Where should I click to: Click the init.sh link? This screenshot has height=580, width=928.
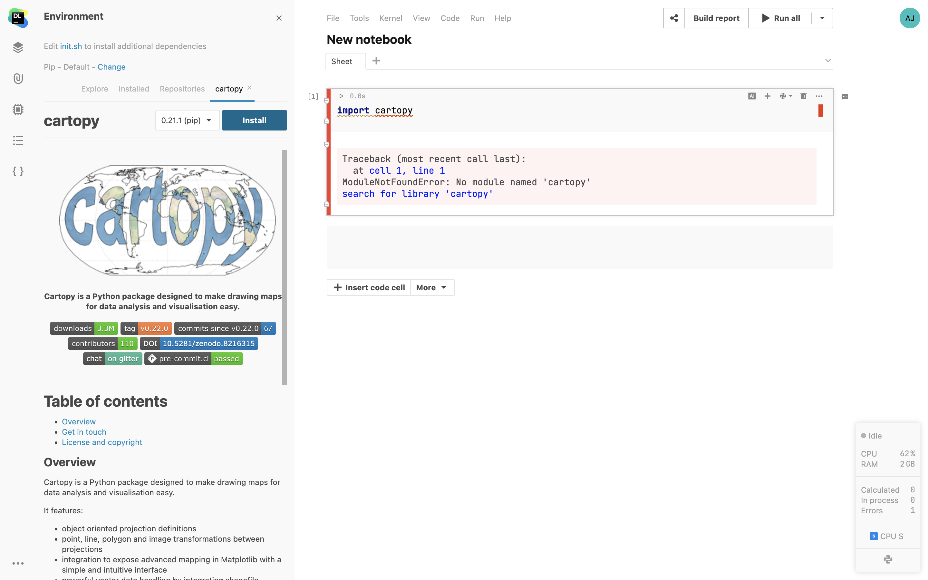71,46
